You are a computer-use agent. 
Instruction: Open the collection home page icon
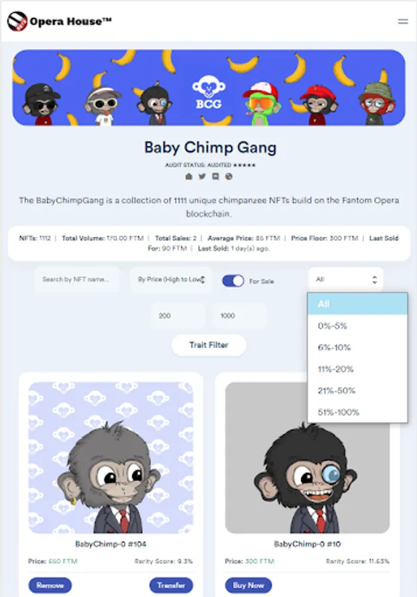tap(189, 176)
